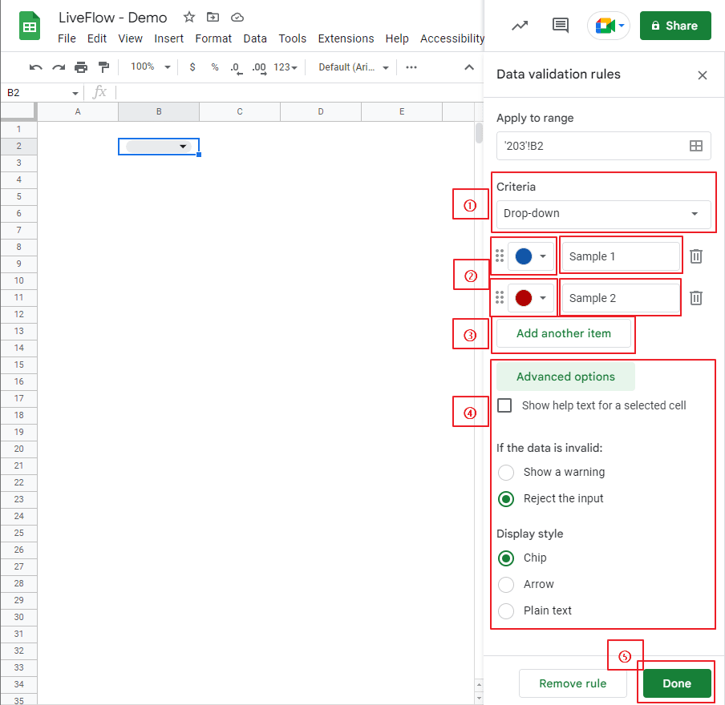Rename the LiveFlow - Demo title
The image size is (725, 705).
[112, 18]
